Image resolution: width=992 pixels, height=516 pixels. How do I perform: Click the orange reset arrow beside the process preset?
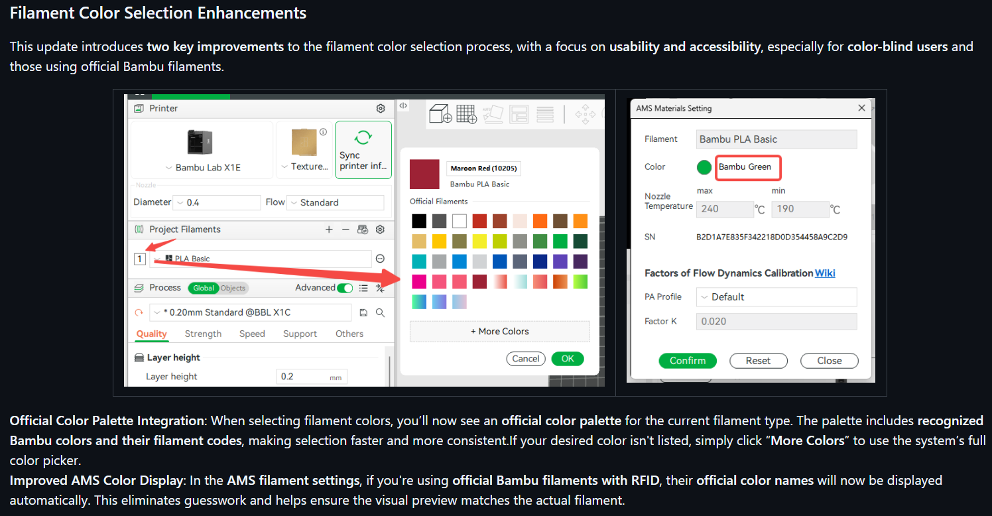coord(139,312)
